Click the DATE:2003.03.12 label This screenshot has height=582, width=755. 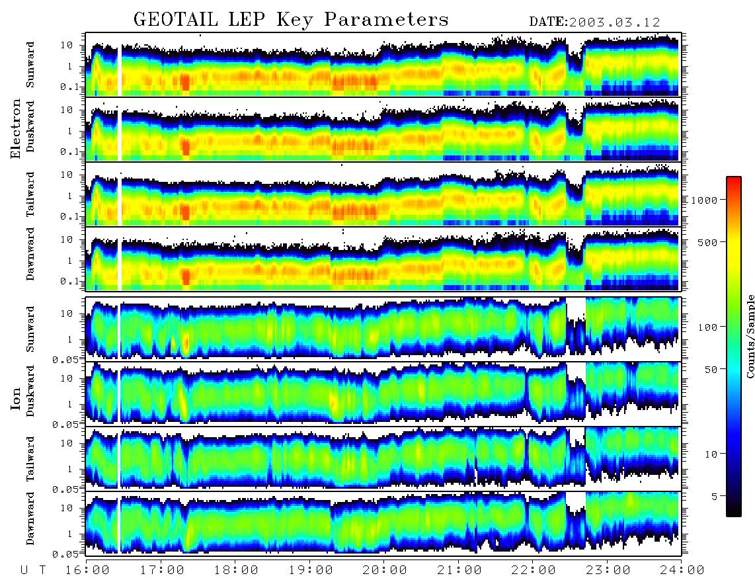pos(594,22)
